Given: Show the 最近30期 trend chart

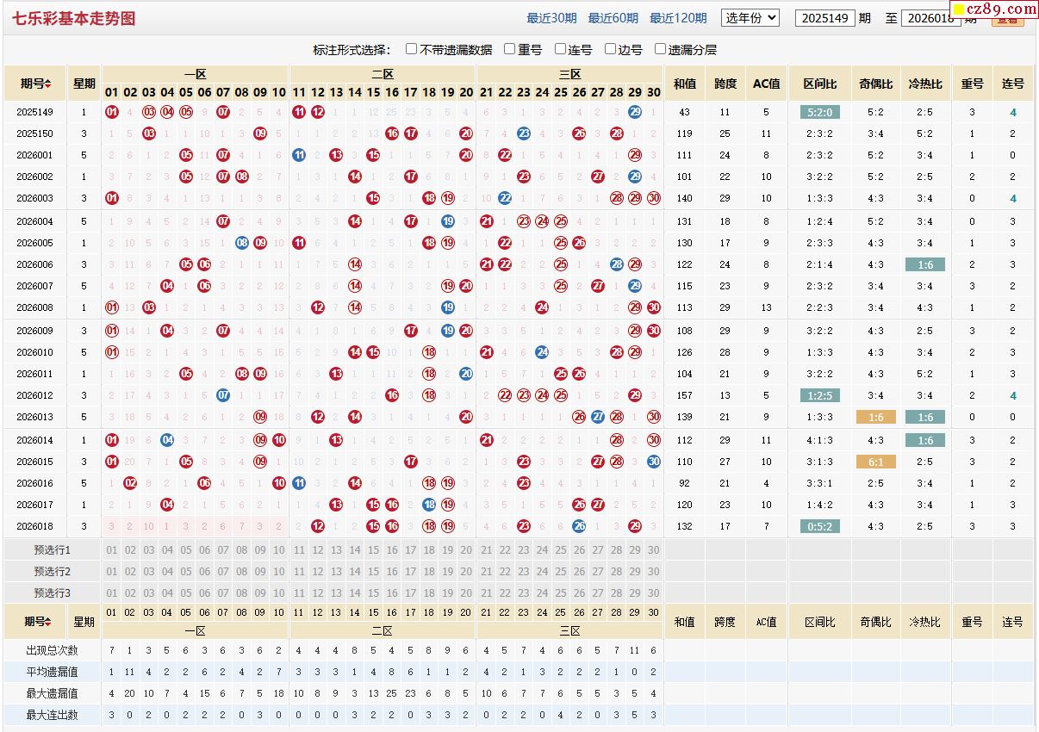Looking at the screenshot, I should (x=551, y=18).
